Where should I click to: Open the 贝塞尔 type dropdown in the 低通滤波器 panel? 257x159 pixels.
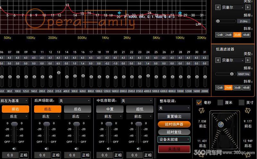point(233,60)
